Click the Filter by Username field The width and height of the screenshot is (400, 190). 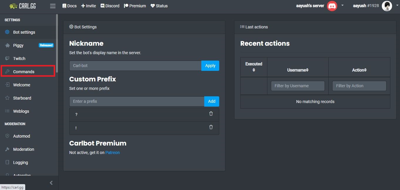297,85
